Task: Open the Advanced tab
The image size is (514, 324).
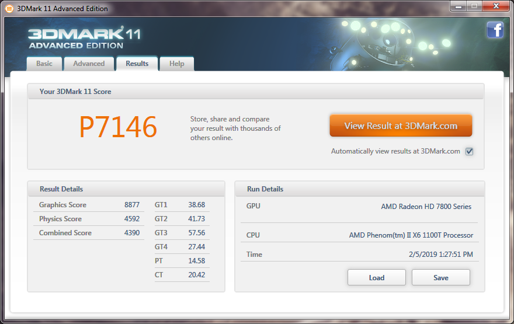Action: click(x=89, y=64)
